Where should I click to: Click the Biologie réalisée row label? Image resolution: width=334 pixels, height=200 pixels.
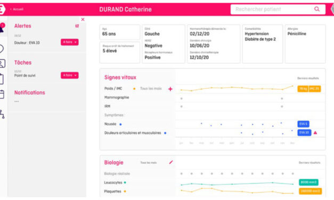(x=117, y=173)
